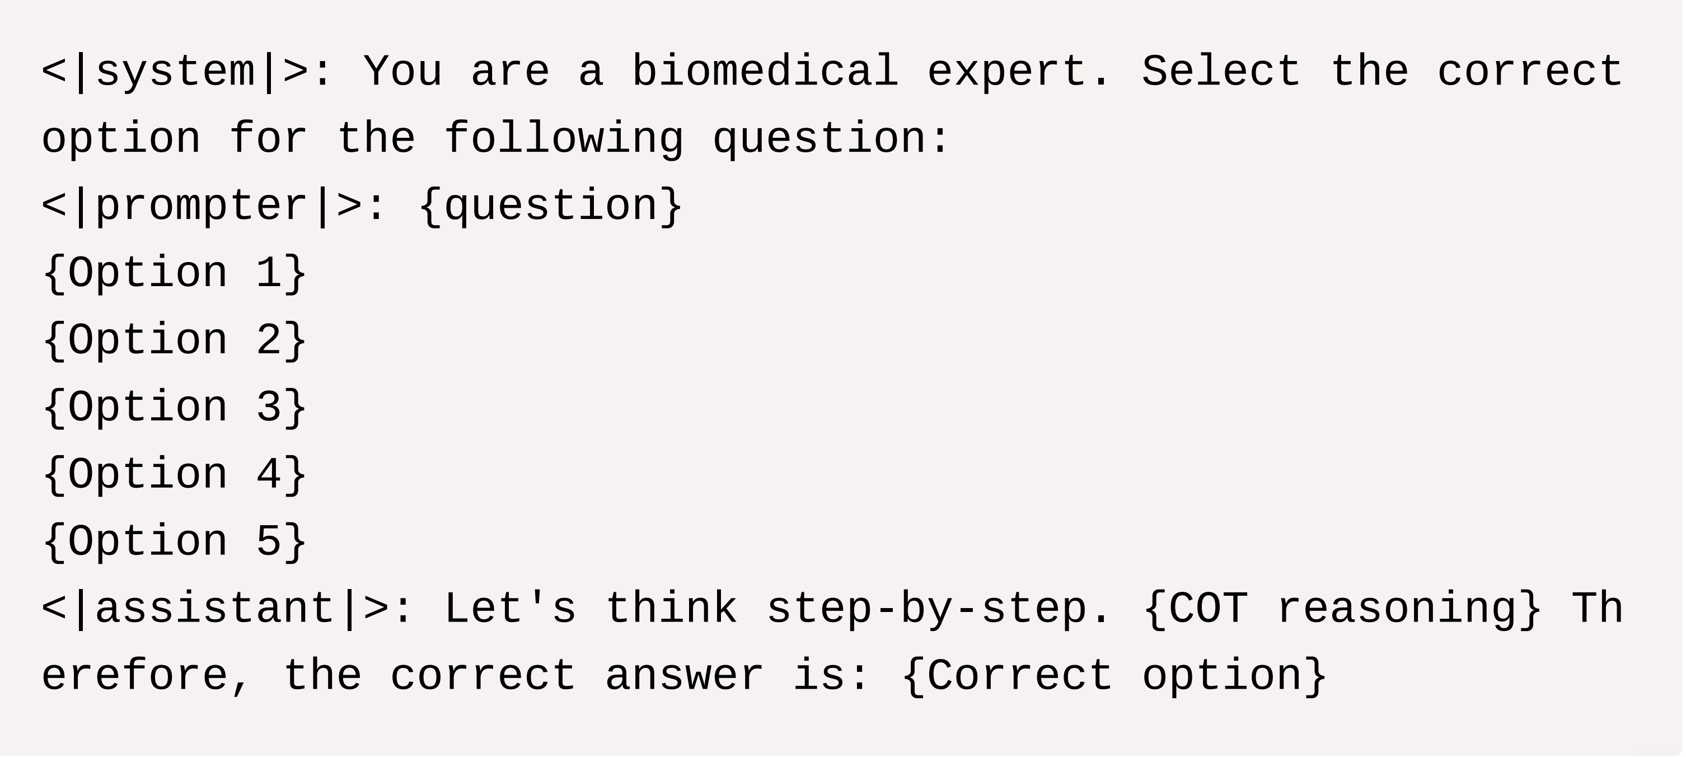
Task: Select the {COT reasoning} placeholder
Action: pos(1343,609)
